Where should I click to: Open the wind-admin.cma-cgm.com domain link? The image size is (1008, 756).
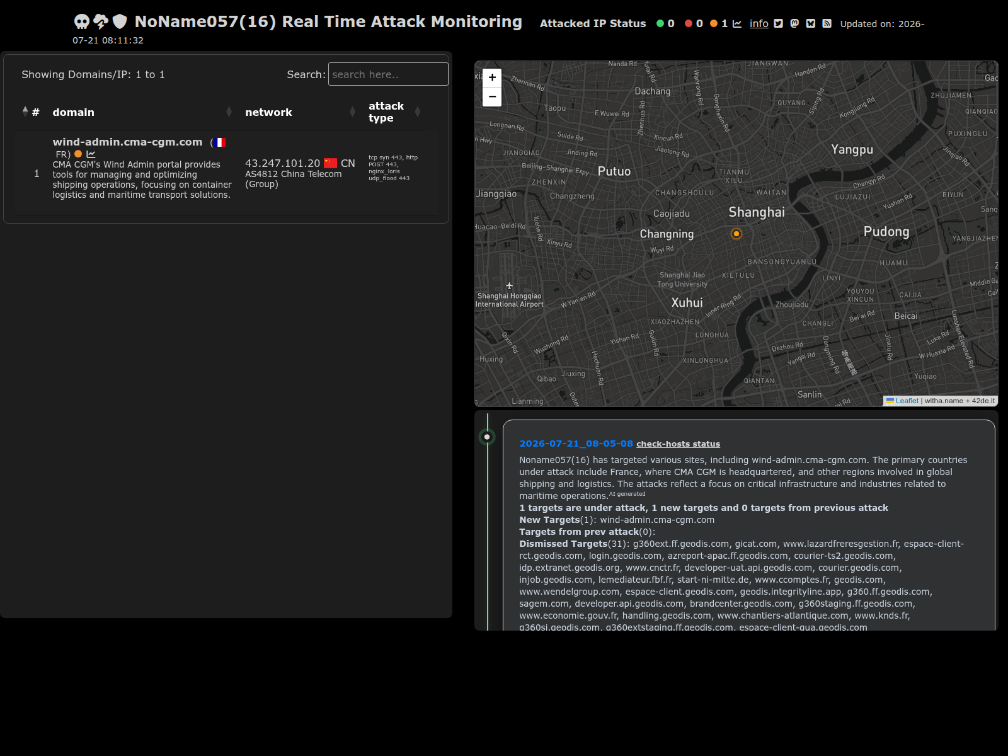click(127, 142)
